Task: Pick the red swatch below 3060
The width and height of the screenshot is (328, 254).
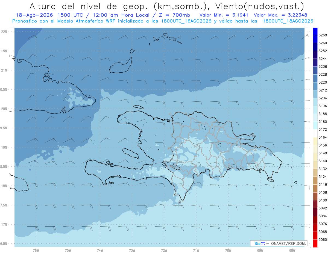Action: (x=315, y=244)
